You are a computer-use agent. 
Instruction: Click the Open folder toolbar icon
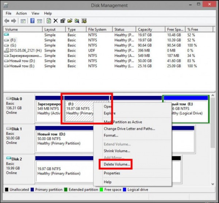70,21
